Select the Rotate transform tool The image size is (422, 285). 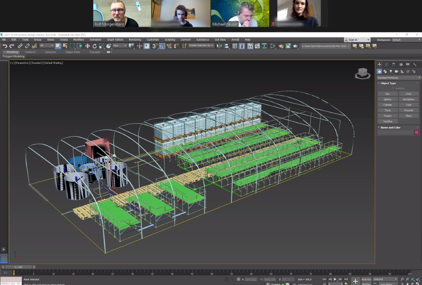[x=95, y=46]
